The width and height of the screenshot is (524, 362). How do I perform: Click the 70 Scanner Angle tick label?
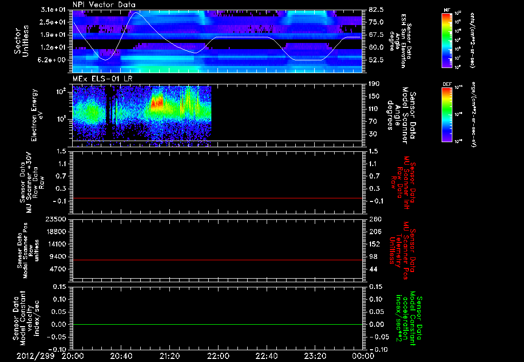click(x=373, y=122)
